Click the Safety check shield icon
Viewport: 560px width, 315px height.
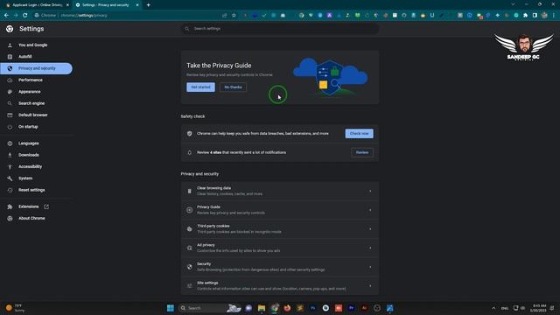tap(190, 134)
